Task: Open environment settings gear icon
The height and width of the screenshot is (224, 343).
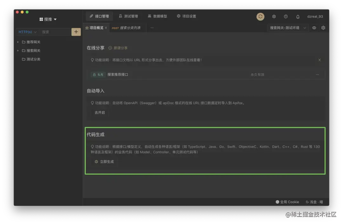Action: pos(323,28)
